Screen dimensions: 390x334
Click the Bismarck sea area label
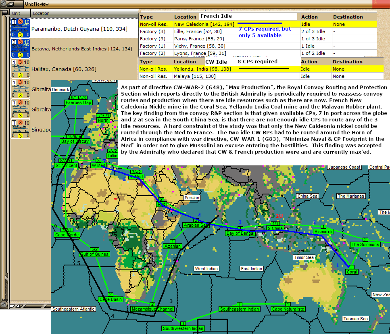coord(323,232)
